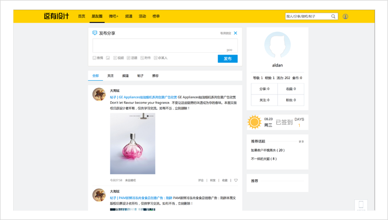Screen dimensions: 388x220
Task: Switch to the 关注 feed tab
Action: click(x=110, y=76)
